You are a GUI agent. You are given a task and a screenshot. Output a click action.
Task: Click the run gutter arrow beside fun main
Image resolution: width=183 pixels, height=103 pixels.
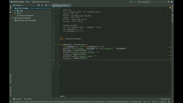coord(56,45)
